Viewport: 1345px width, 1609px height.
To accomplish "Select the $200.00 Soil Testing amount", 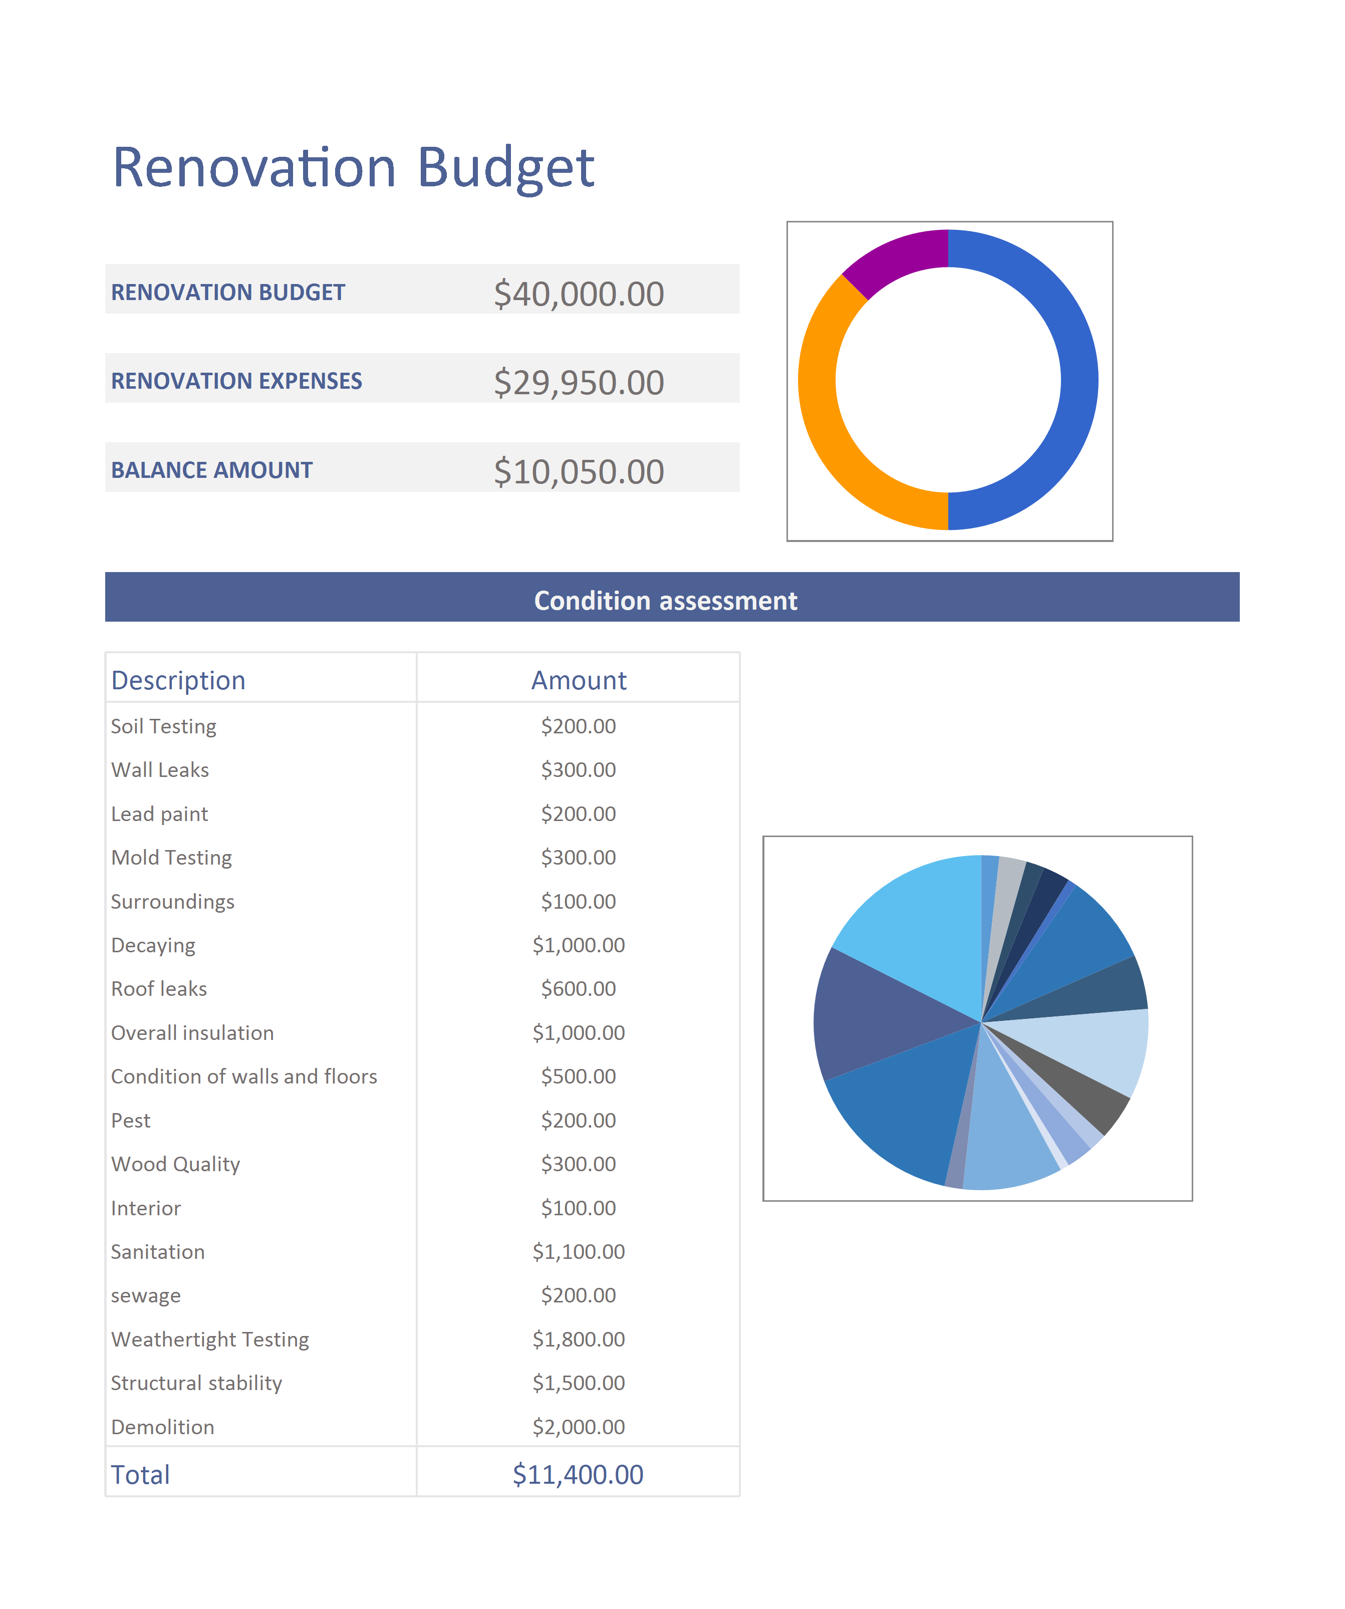I will pos(579,726).
